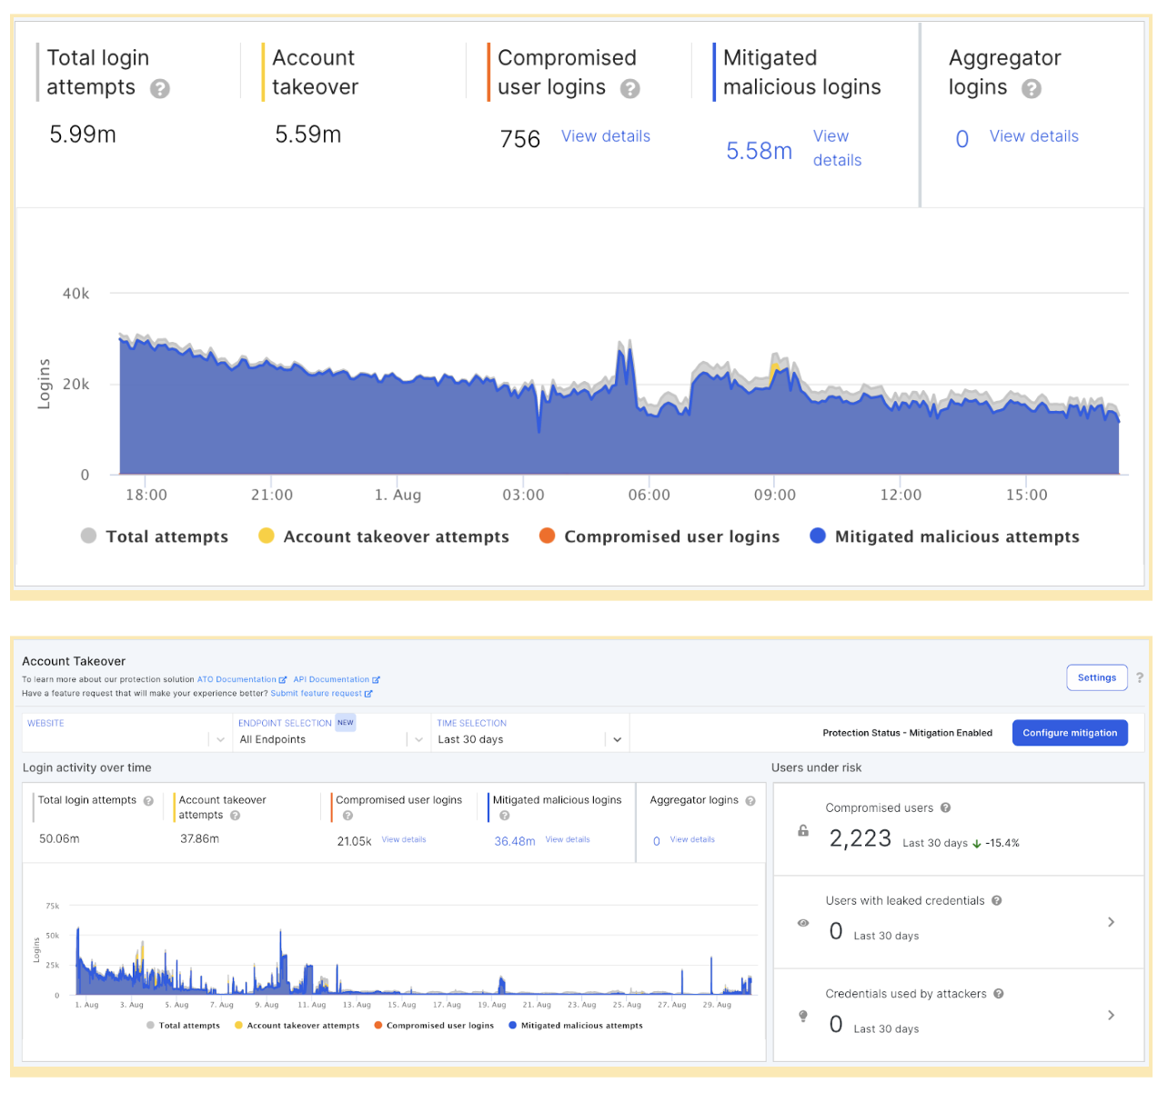Screen dimensions: 1168x1093
Task: Click help icon next to Compromised users
Action: tap(945, 807)
